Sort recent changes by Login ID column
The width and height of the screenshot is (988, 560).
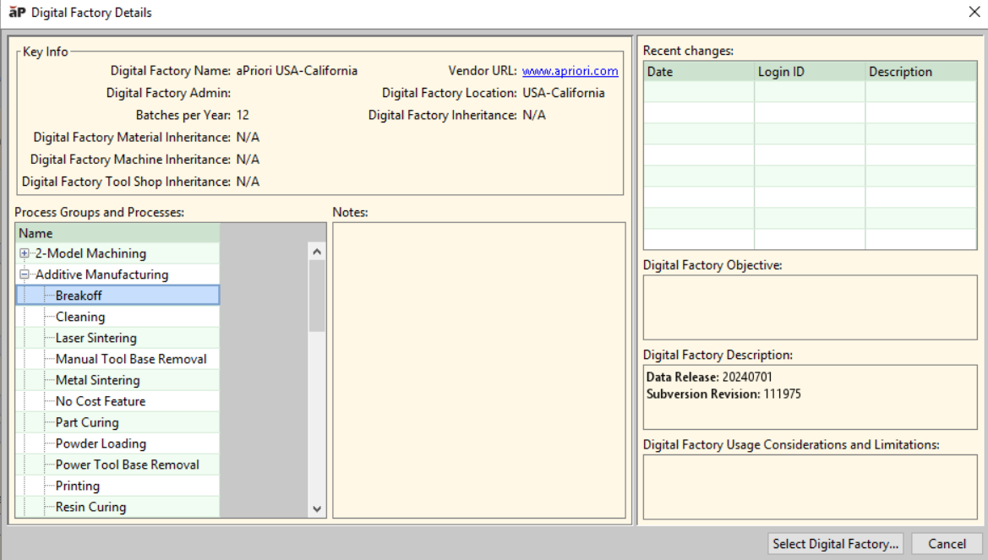[x=810, y=72]
